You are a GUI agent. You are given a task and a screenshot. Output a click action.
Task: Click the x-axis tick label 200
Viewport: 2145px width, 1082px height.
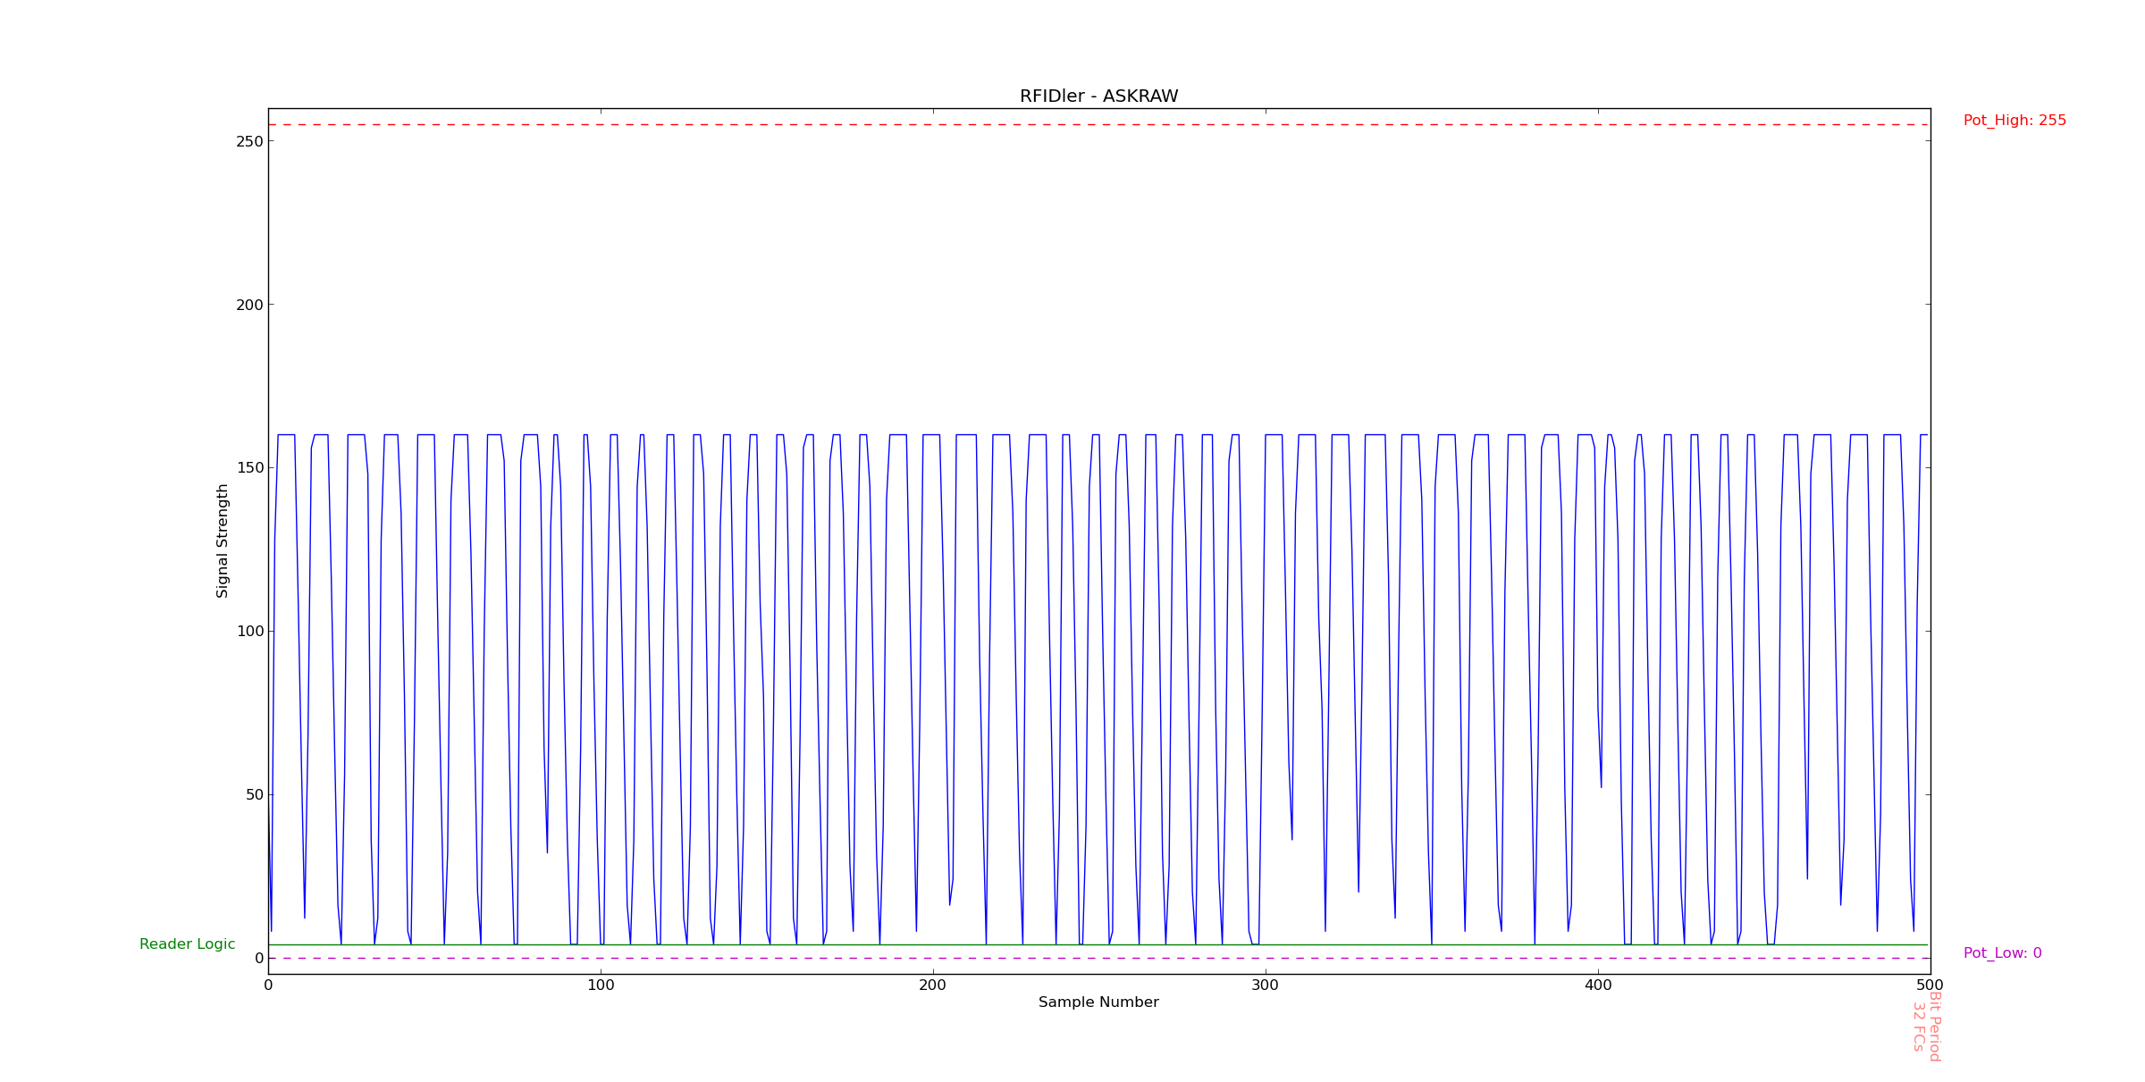click(933, 986)
